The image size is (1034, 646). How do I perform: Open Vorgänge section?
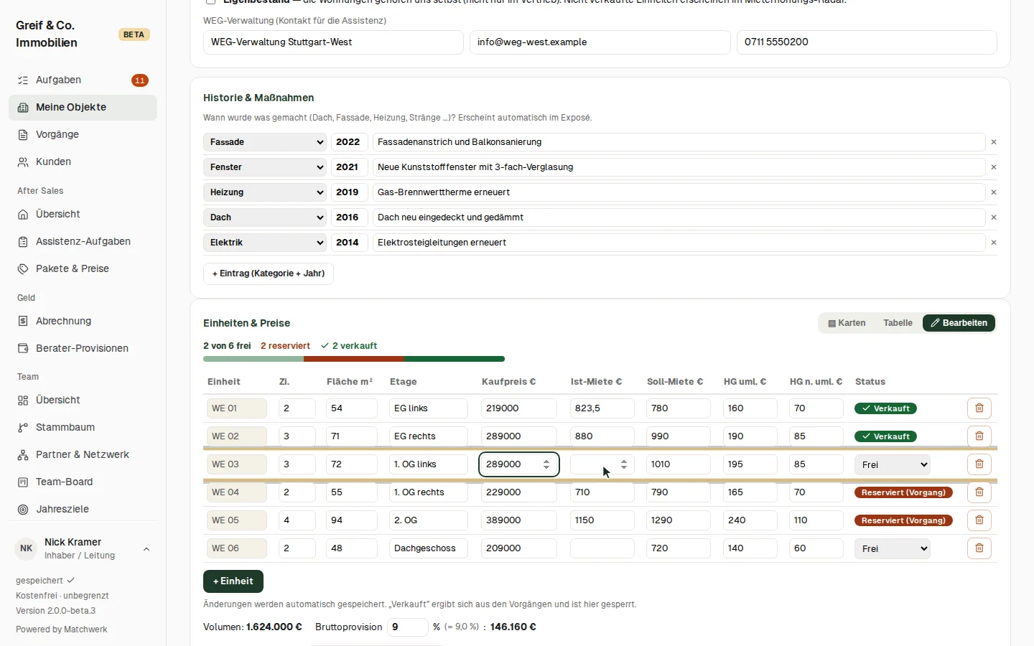(x=83, y=135)
